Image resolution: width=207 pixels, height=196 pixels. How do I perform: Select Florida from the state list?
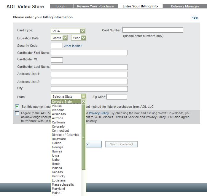point(66,143)
